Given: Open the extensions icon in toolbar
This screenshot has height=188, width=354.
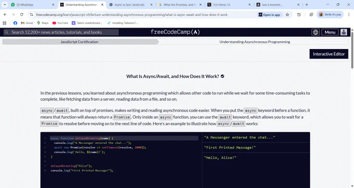Looking at the screenshot, I should [x=311, y=15].
